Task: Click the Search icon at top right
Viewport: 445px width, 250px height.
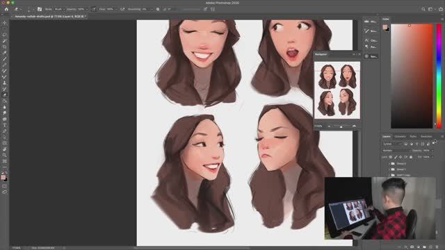Action: click(x=423, y=9)
